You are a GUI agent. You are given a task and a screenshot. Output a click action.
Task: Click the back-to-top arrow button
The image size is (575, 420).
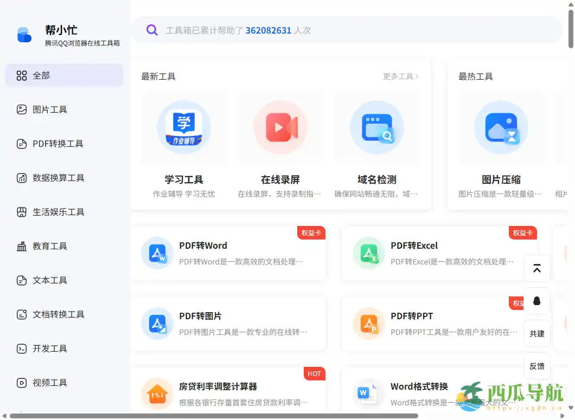[x=536, y=268]
